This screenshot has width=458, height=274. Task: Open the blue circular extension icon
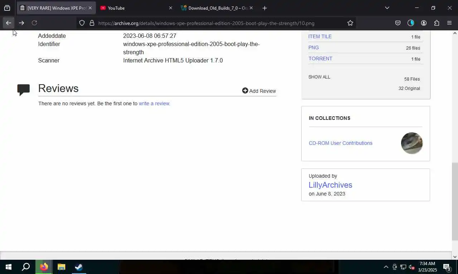click(x=411, y=23)
